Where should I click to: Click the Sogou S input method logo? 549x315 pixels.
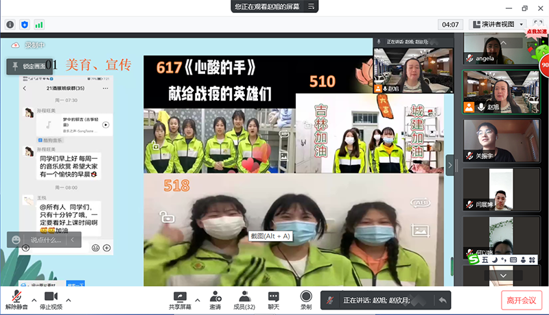pyautogui.click(x=474, y=260)
